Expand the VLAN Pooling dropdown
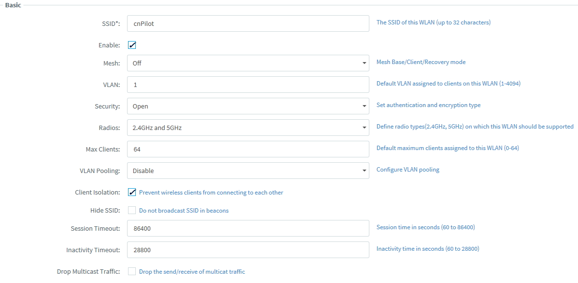578x283 pixels. (x=248, y=171)
